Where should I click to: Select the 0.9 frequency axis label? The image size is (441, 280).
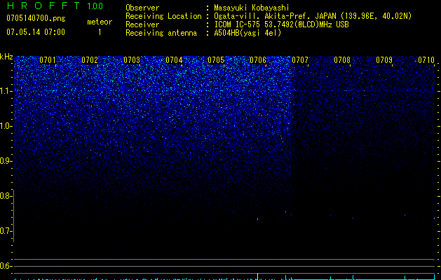click(6, 161)
